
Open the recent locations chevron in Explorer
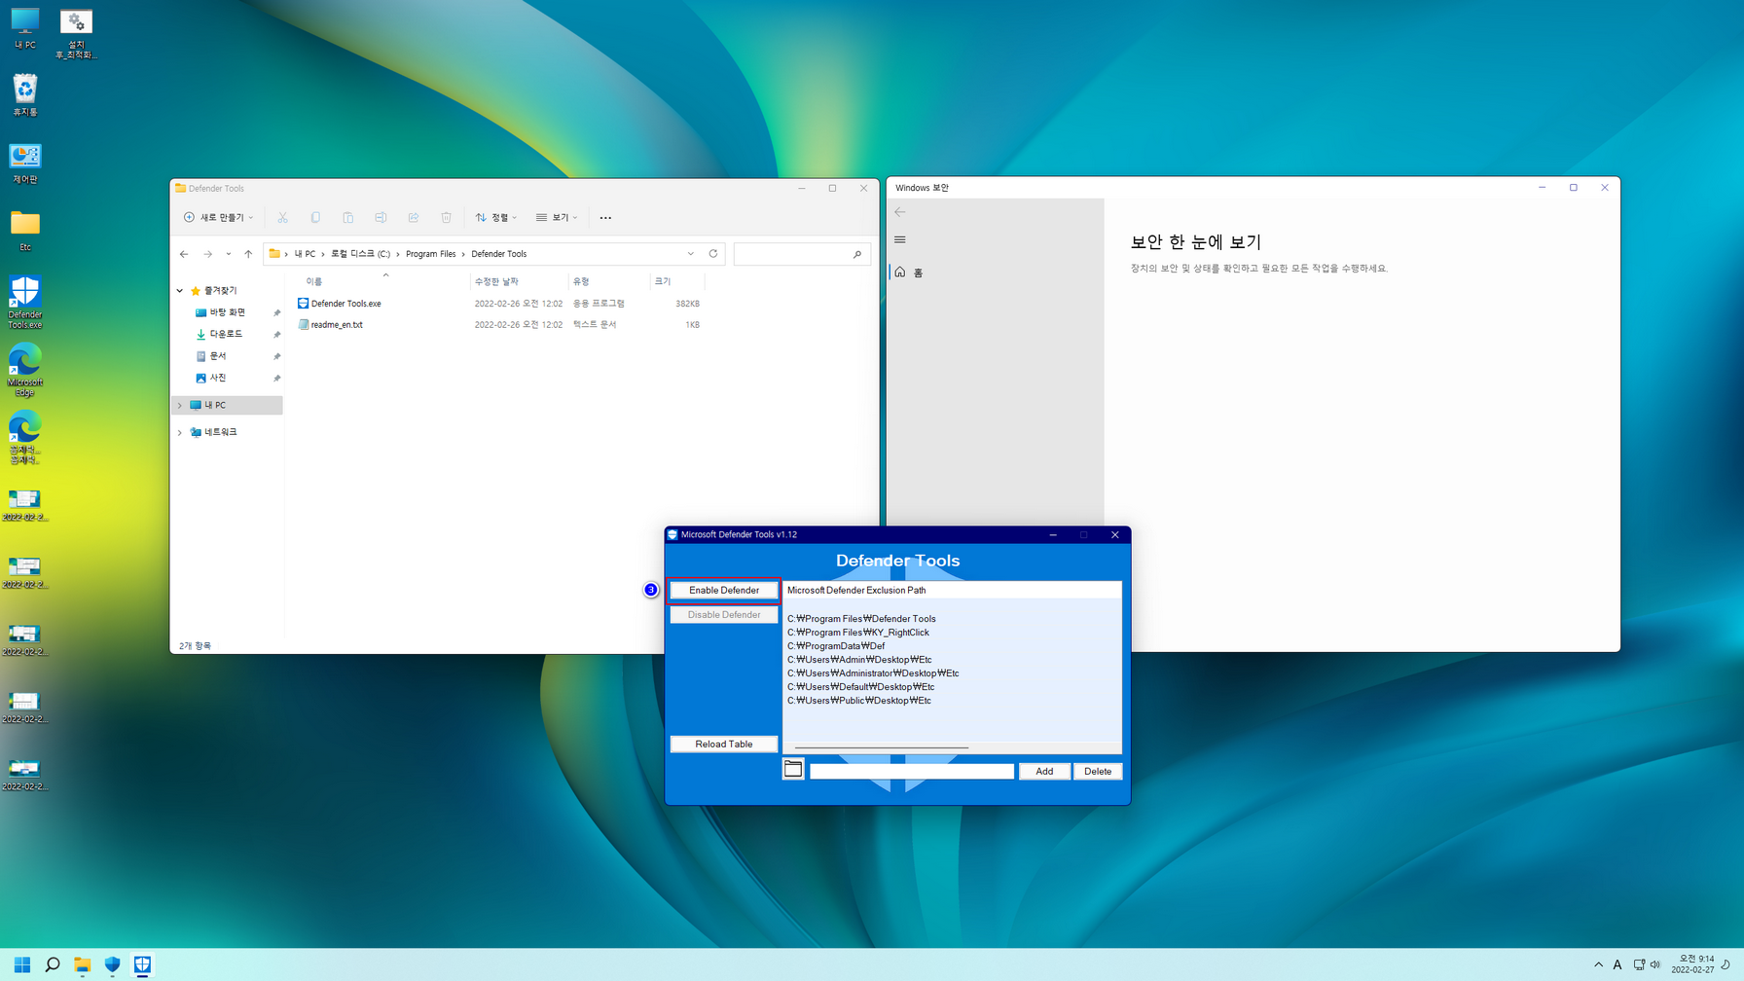228,254
